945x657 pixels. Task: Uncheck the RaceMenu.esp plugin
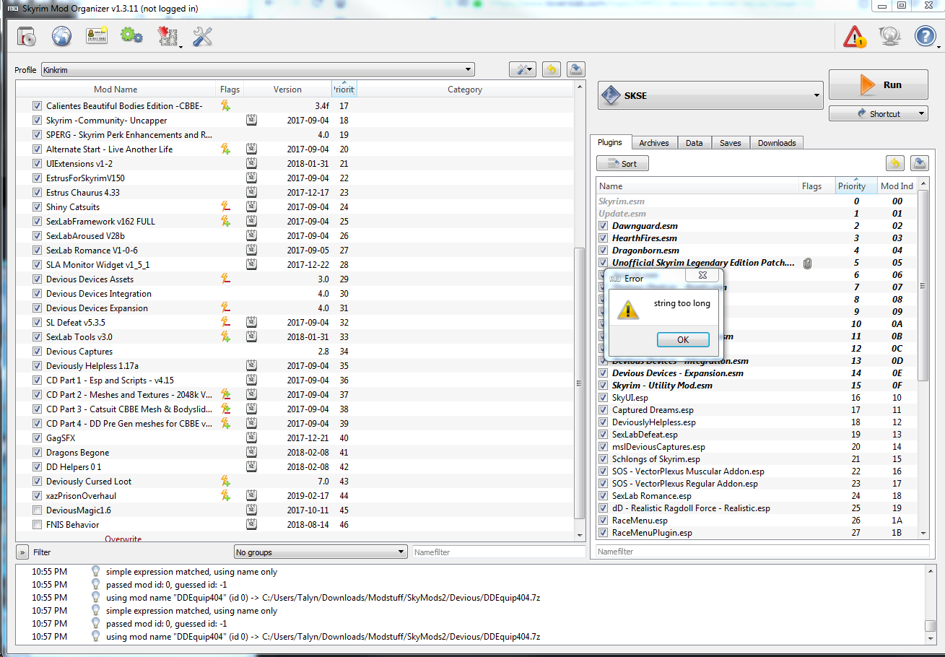(x=603, y=521)
